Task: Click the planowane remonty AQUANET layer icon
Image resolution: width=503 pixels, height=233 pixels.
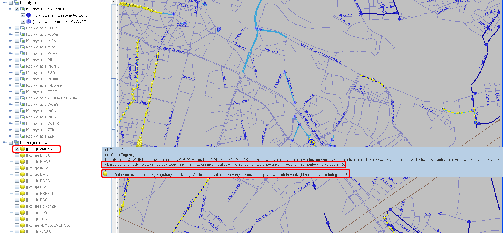Action: [29, 22]
